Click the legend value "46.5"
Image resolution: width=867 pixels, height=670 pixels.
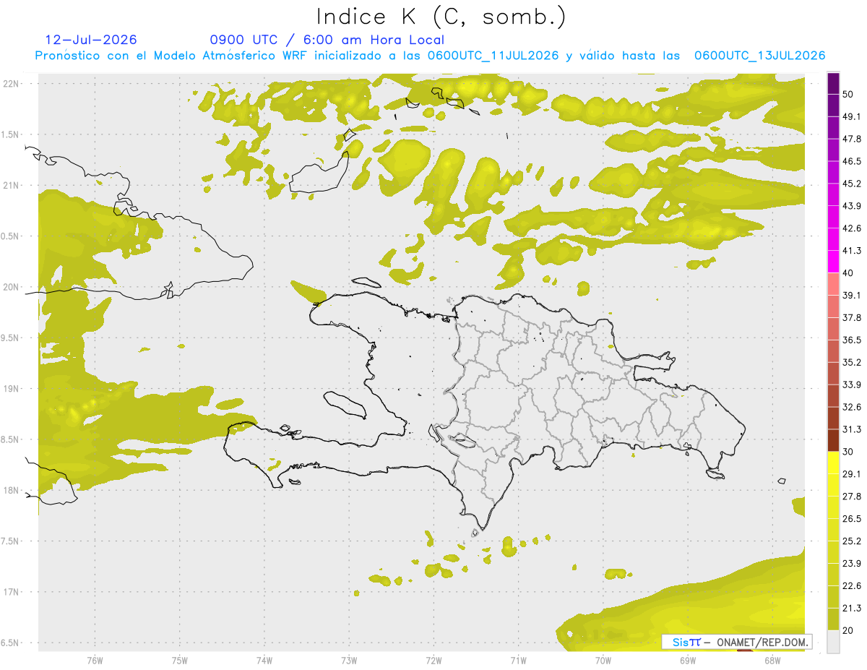coord(852,161)
